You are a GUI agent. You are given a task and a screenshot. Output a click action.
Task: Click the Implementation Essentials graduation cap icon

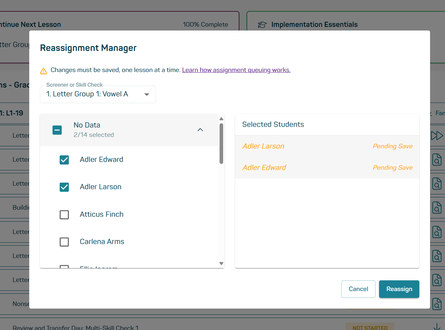coord(262,25)
